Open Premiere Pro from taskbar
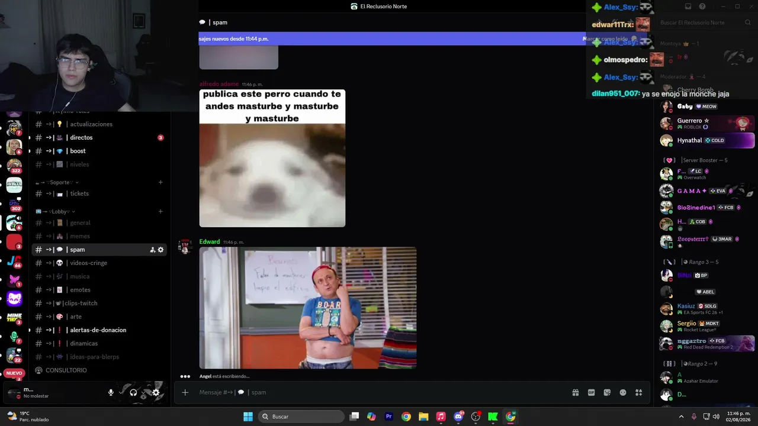Viewport: 758px width, 426px height. pyautogui.click(x=388, y=417)
